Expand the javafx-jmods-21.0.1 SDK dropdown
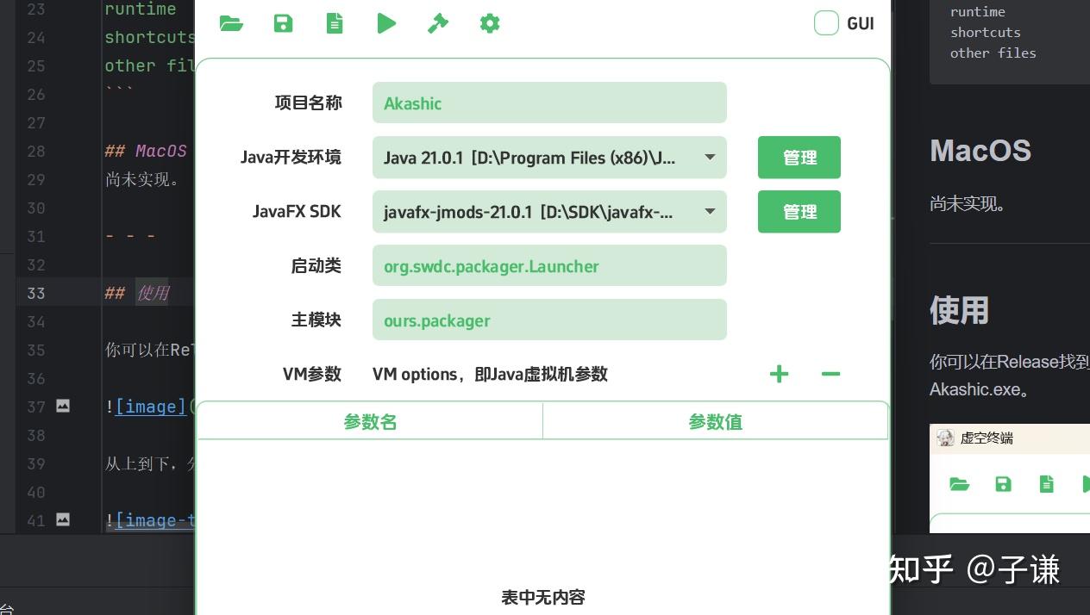1090x615 pixels. 549,211
